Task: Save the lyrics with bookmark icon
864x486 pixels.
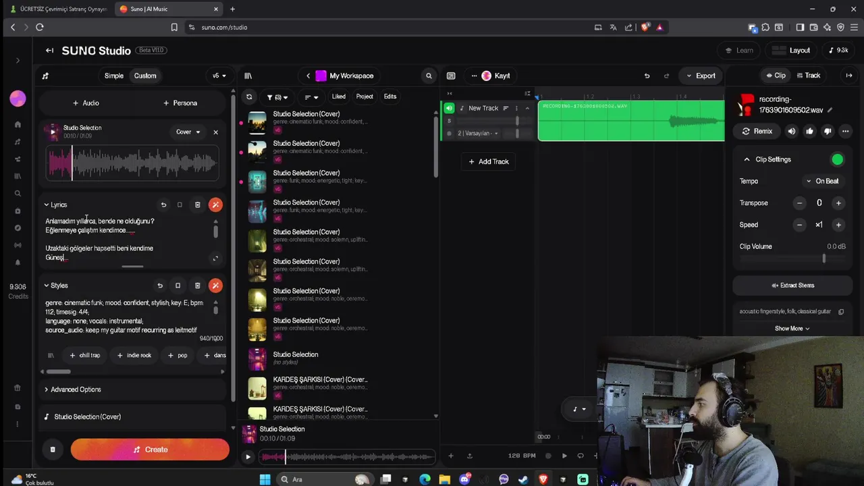Action: point(180,205)
